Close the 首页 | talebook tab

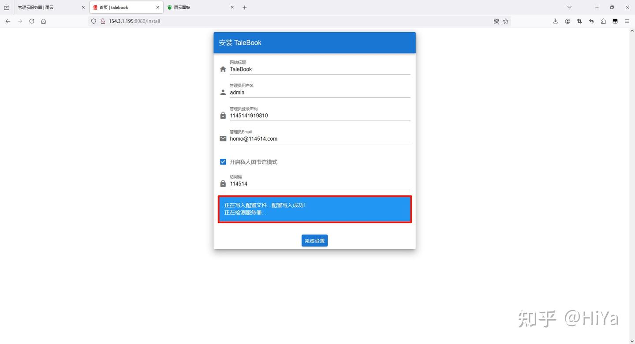coord(158,7)
